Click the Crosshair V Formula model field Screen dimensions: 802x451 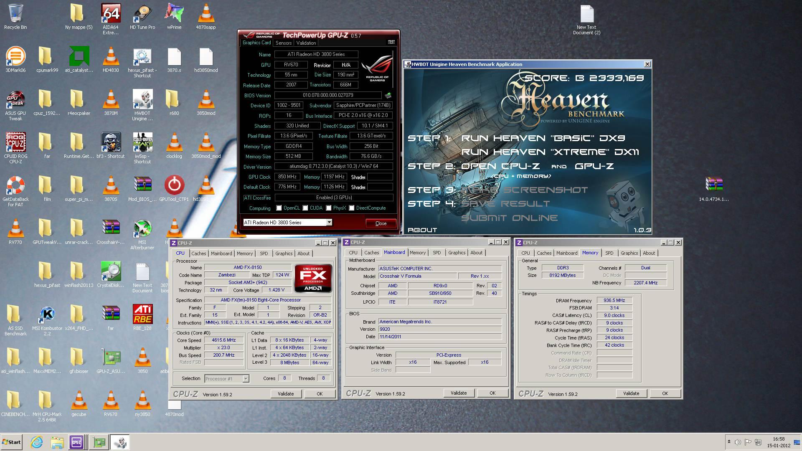coord(417,276)
